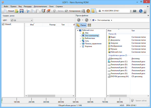Click the Размер column header
Image resolution: width=151 pixels, height=108 pixels.
(x=52, y=25)
